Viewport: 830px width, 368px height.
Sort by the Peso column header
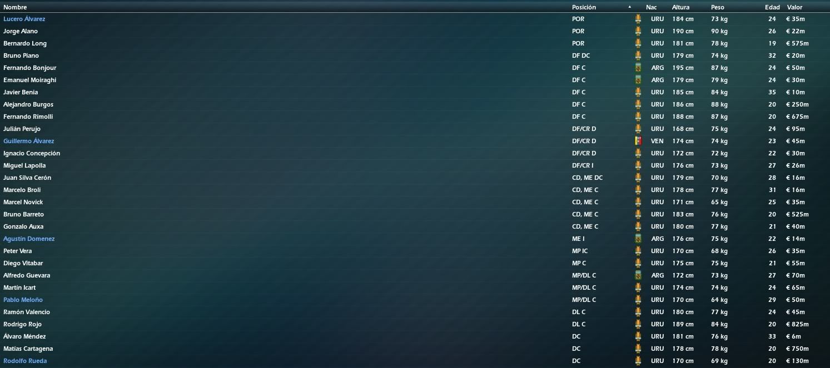pos(718,7)
